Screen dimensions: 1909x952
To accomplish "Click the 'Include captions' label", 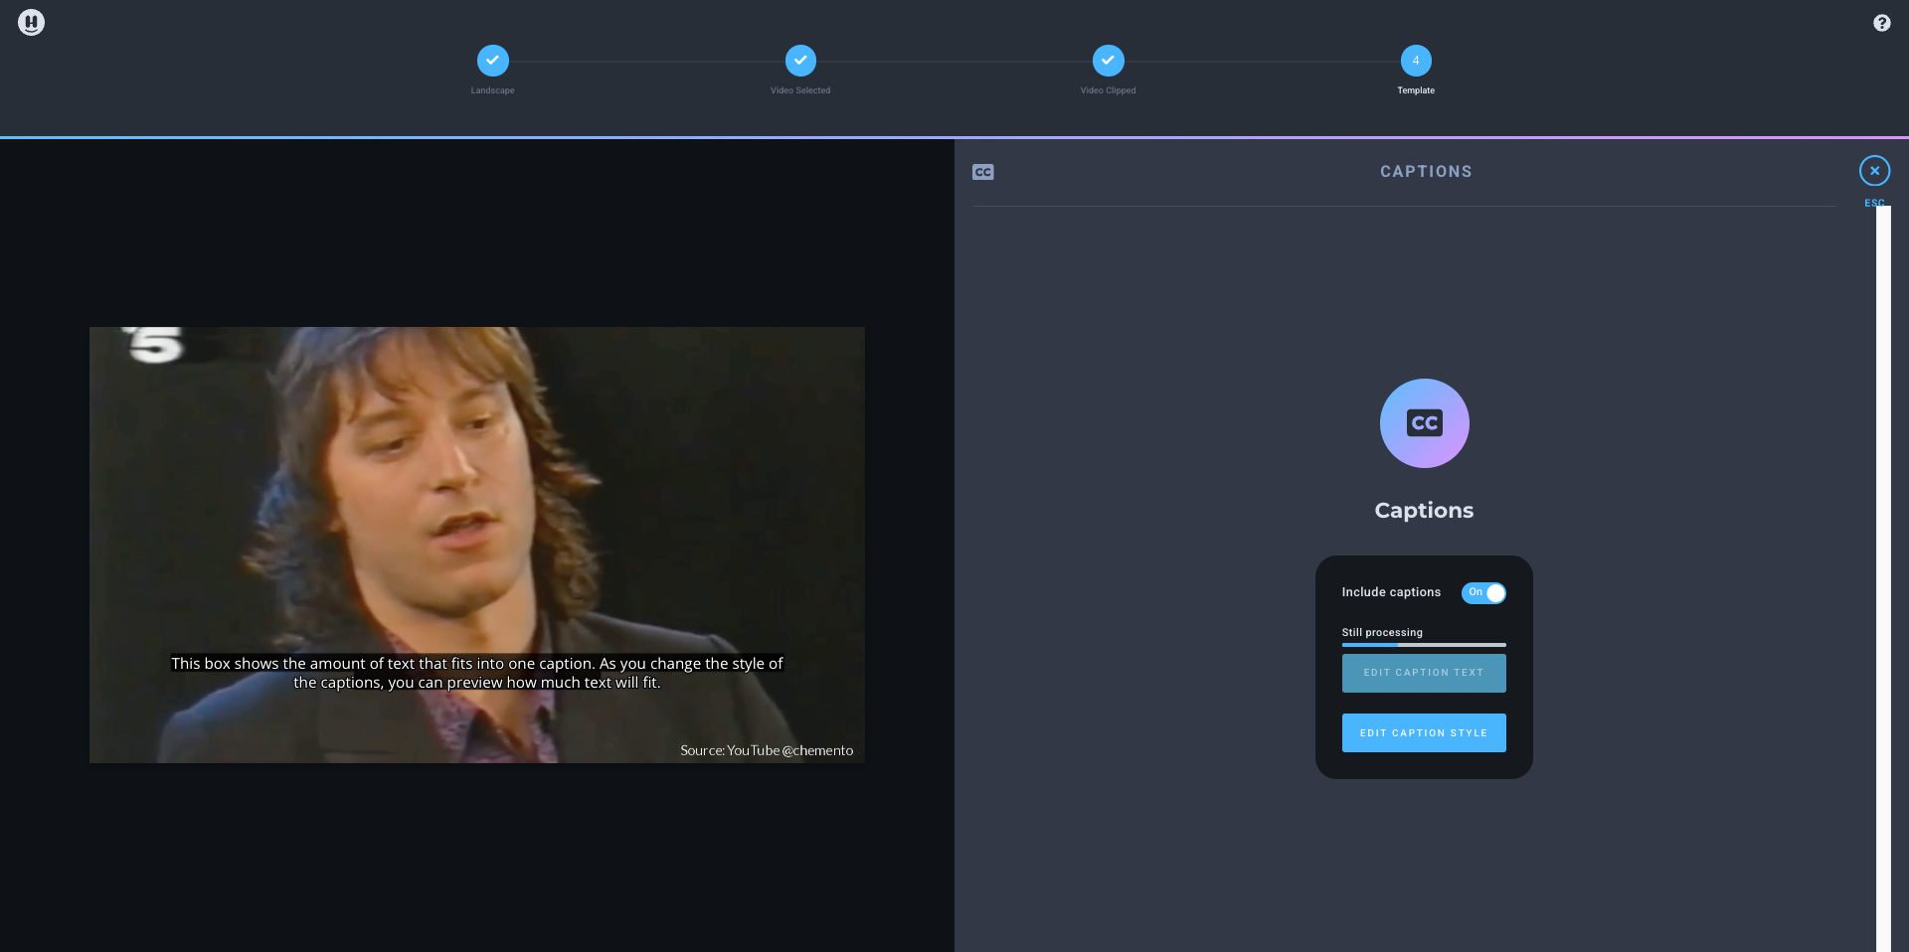I will tap(1391, 592).
